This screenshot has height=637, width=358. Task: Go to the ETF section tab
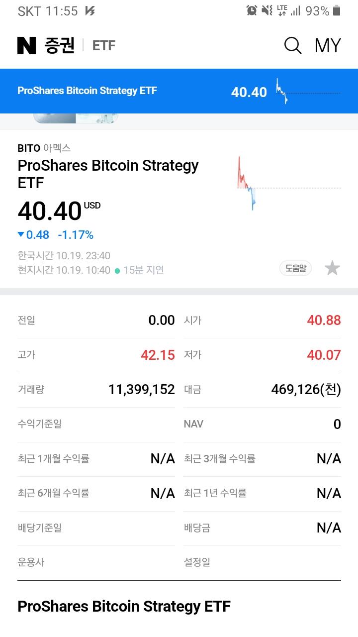pos(104,46)
